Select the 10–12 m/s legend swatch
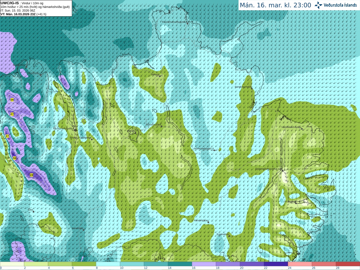This screenshot has height=270, width=360. pyautogui.click(x=132, y=264)
